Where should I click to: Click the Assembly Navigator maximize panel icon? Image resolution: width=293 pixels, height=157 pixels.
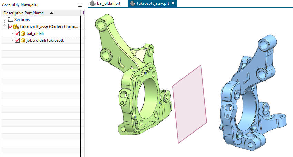(x=80, y=5)
